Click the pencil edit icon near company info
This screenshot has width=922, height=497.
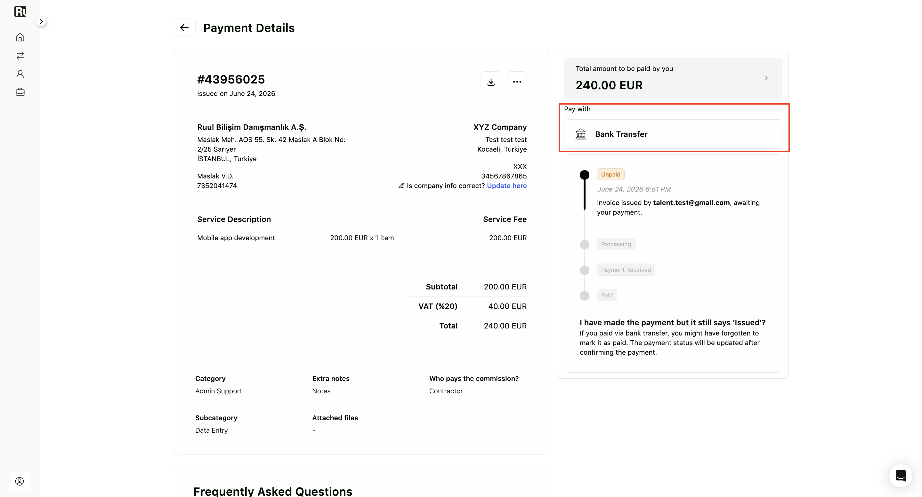[401, 185]
